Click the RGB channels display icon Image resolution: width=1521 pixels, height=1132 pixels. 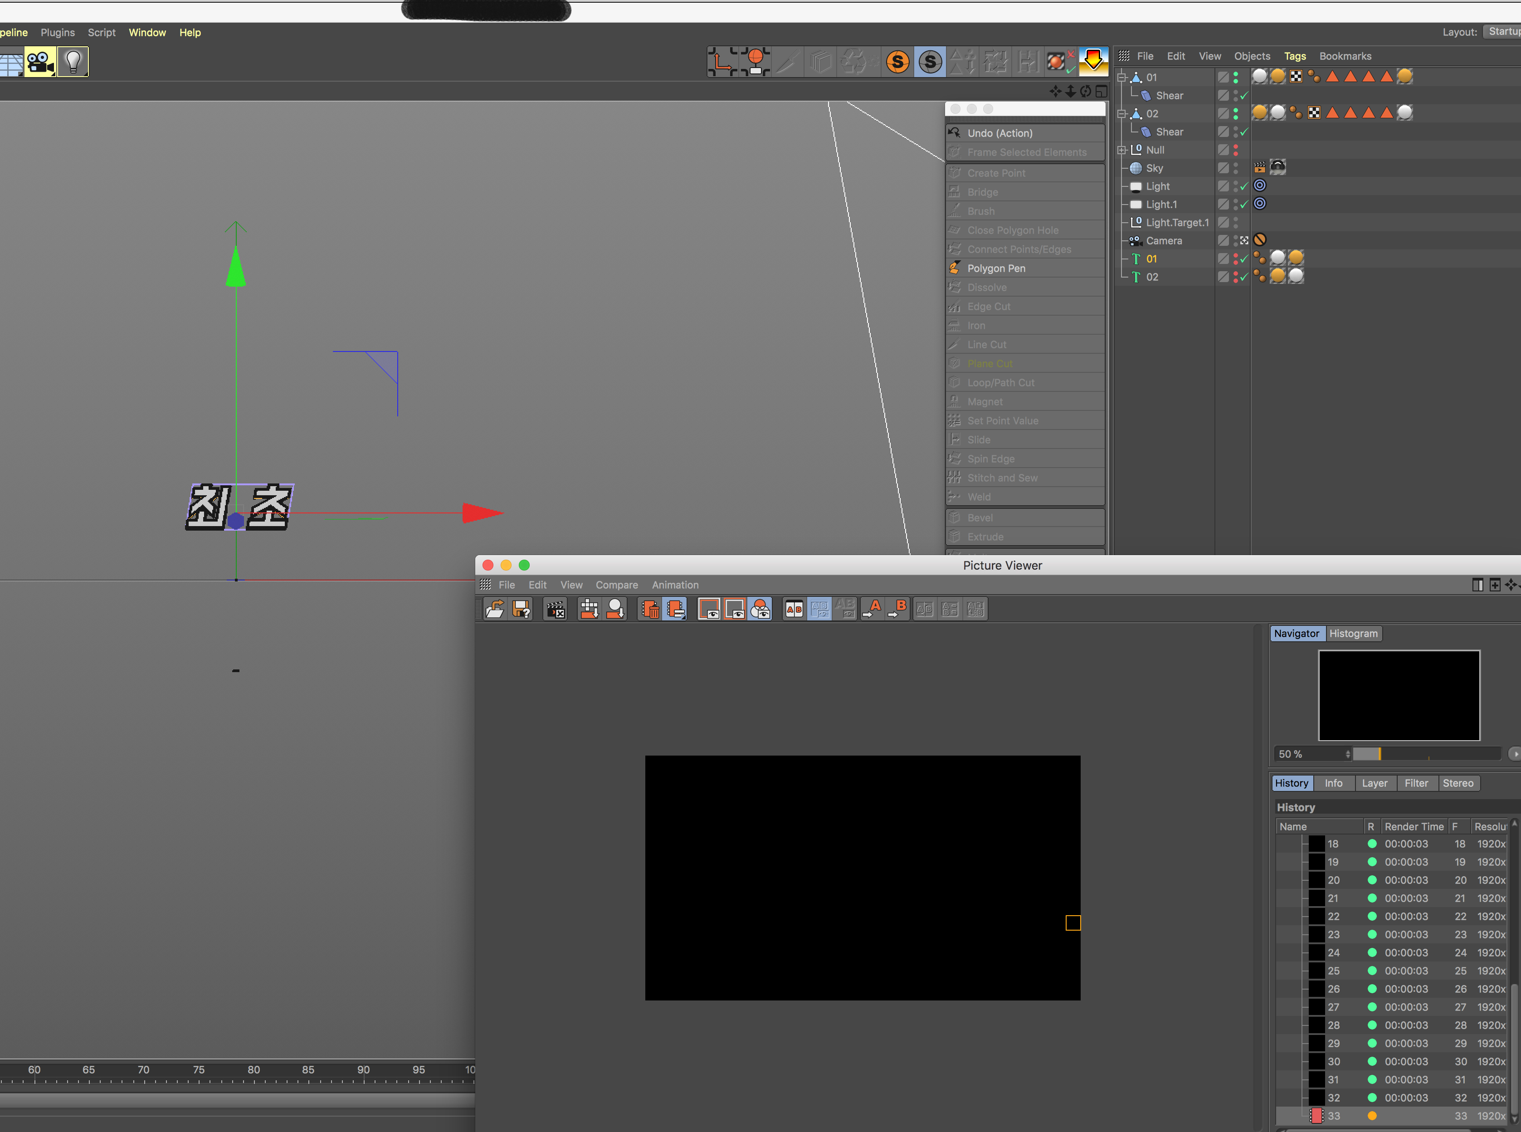[x=760, y=609]
